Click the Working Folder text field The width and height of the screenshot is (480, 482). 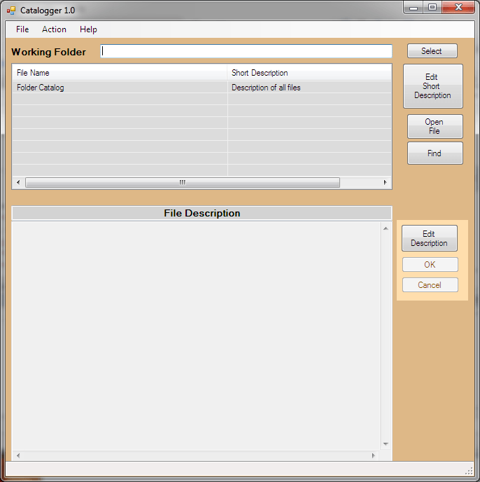[x=246, y=51]
